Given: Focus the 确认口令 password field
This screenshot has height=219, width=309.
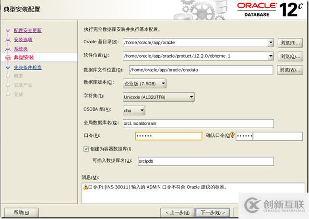Looking at the screenshot, I should tap(269, 136).
